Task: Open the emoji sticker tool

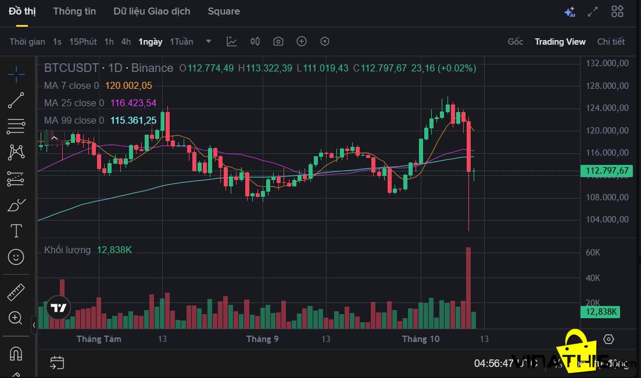Action: point(16,256)
